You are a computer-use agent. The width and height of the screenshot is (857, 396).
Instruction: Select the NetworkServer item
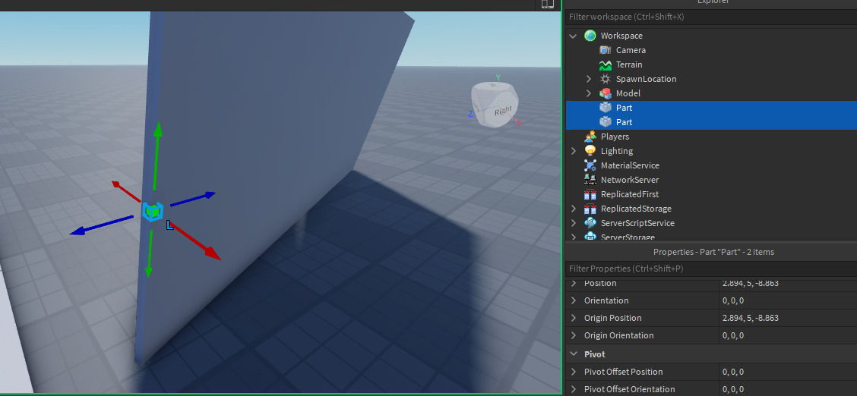click(630, 180)
